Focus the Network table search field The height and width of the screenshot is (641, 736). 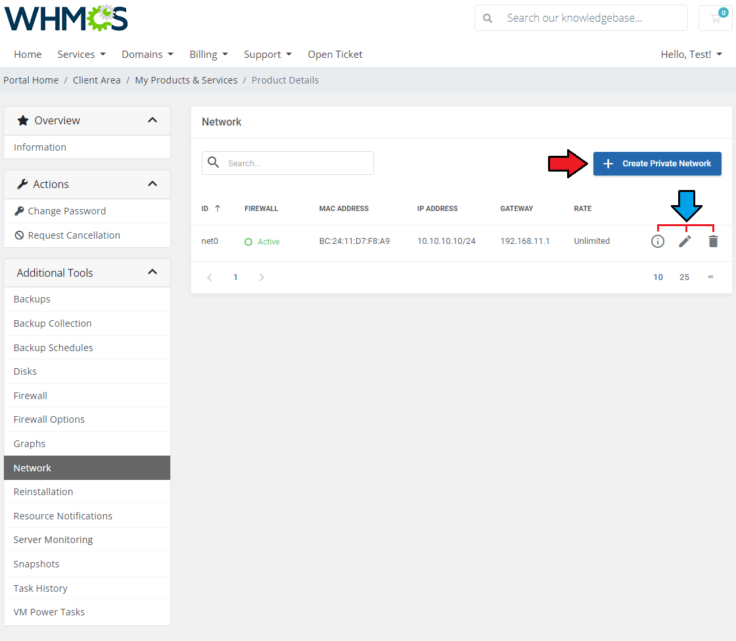[x=288, y=163]
